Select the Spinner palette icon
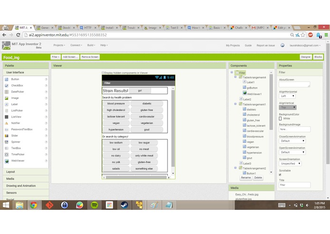 7,142
